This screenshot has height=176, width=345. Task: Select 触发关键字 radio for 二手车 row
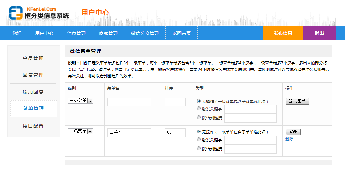pyautogui.click(x=199, y=139)
